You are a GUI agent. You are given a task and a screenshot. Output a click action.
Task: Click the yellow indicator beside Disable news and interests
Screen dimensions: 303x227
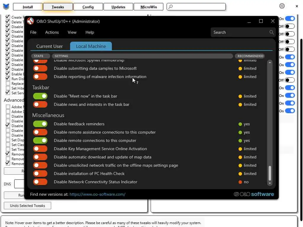point(240,105)
